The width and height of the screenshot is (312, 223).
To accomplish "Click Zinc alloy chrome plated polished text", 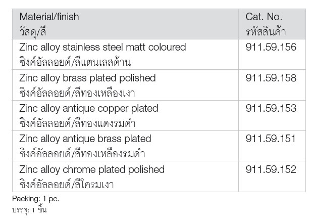I will click(x=92, y=170).
